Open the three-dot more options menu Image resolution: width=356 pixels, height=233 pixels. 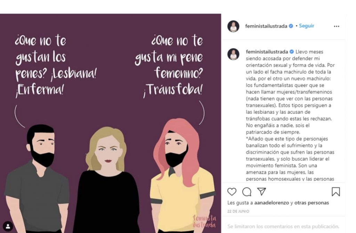pyautogui.click(x=336, y=26)
